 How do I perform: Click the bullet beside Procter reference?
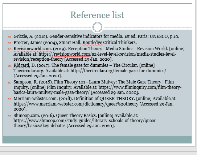(9, 43)
